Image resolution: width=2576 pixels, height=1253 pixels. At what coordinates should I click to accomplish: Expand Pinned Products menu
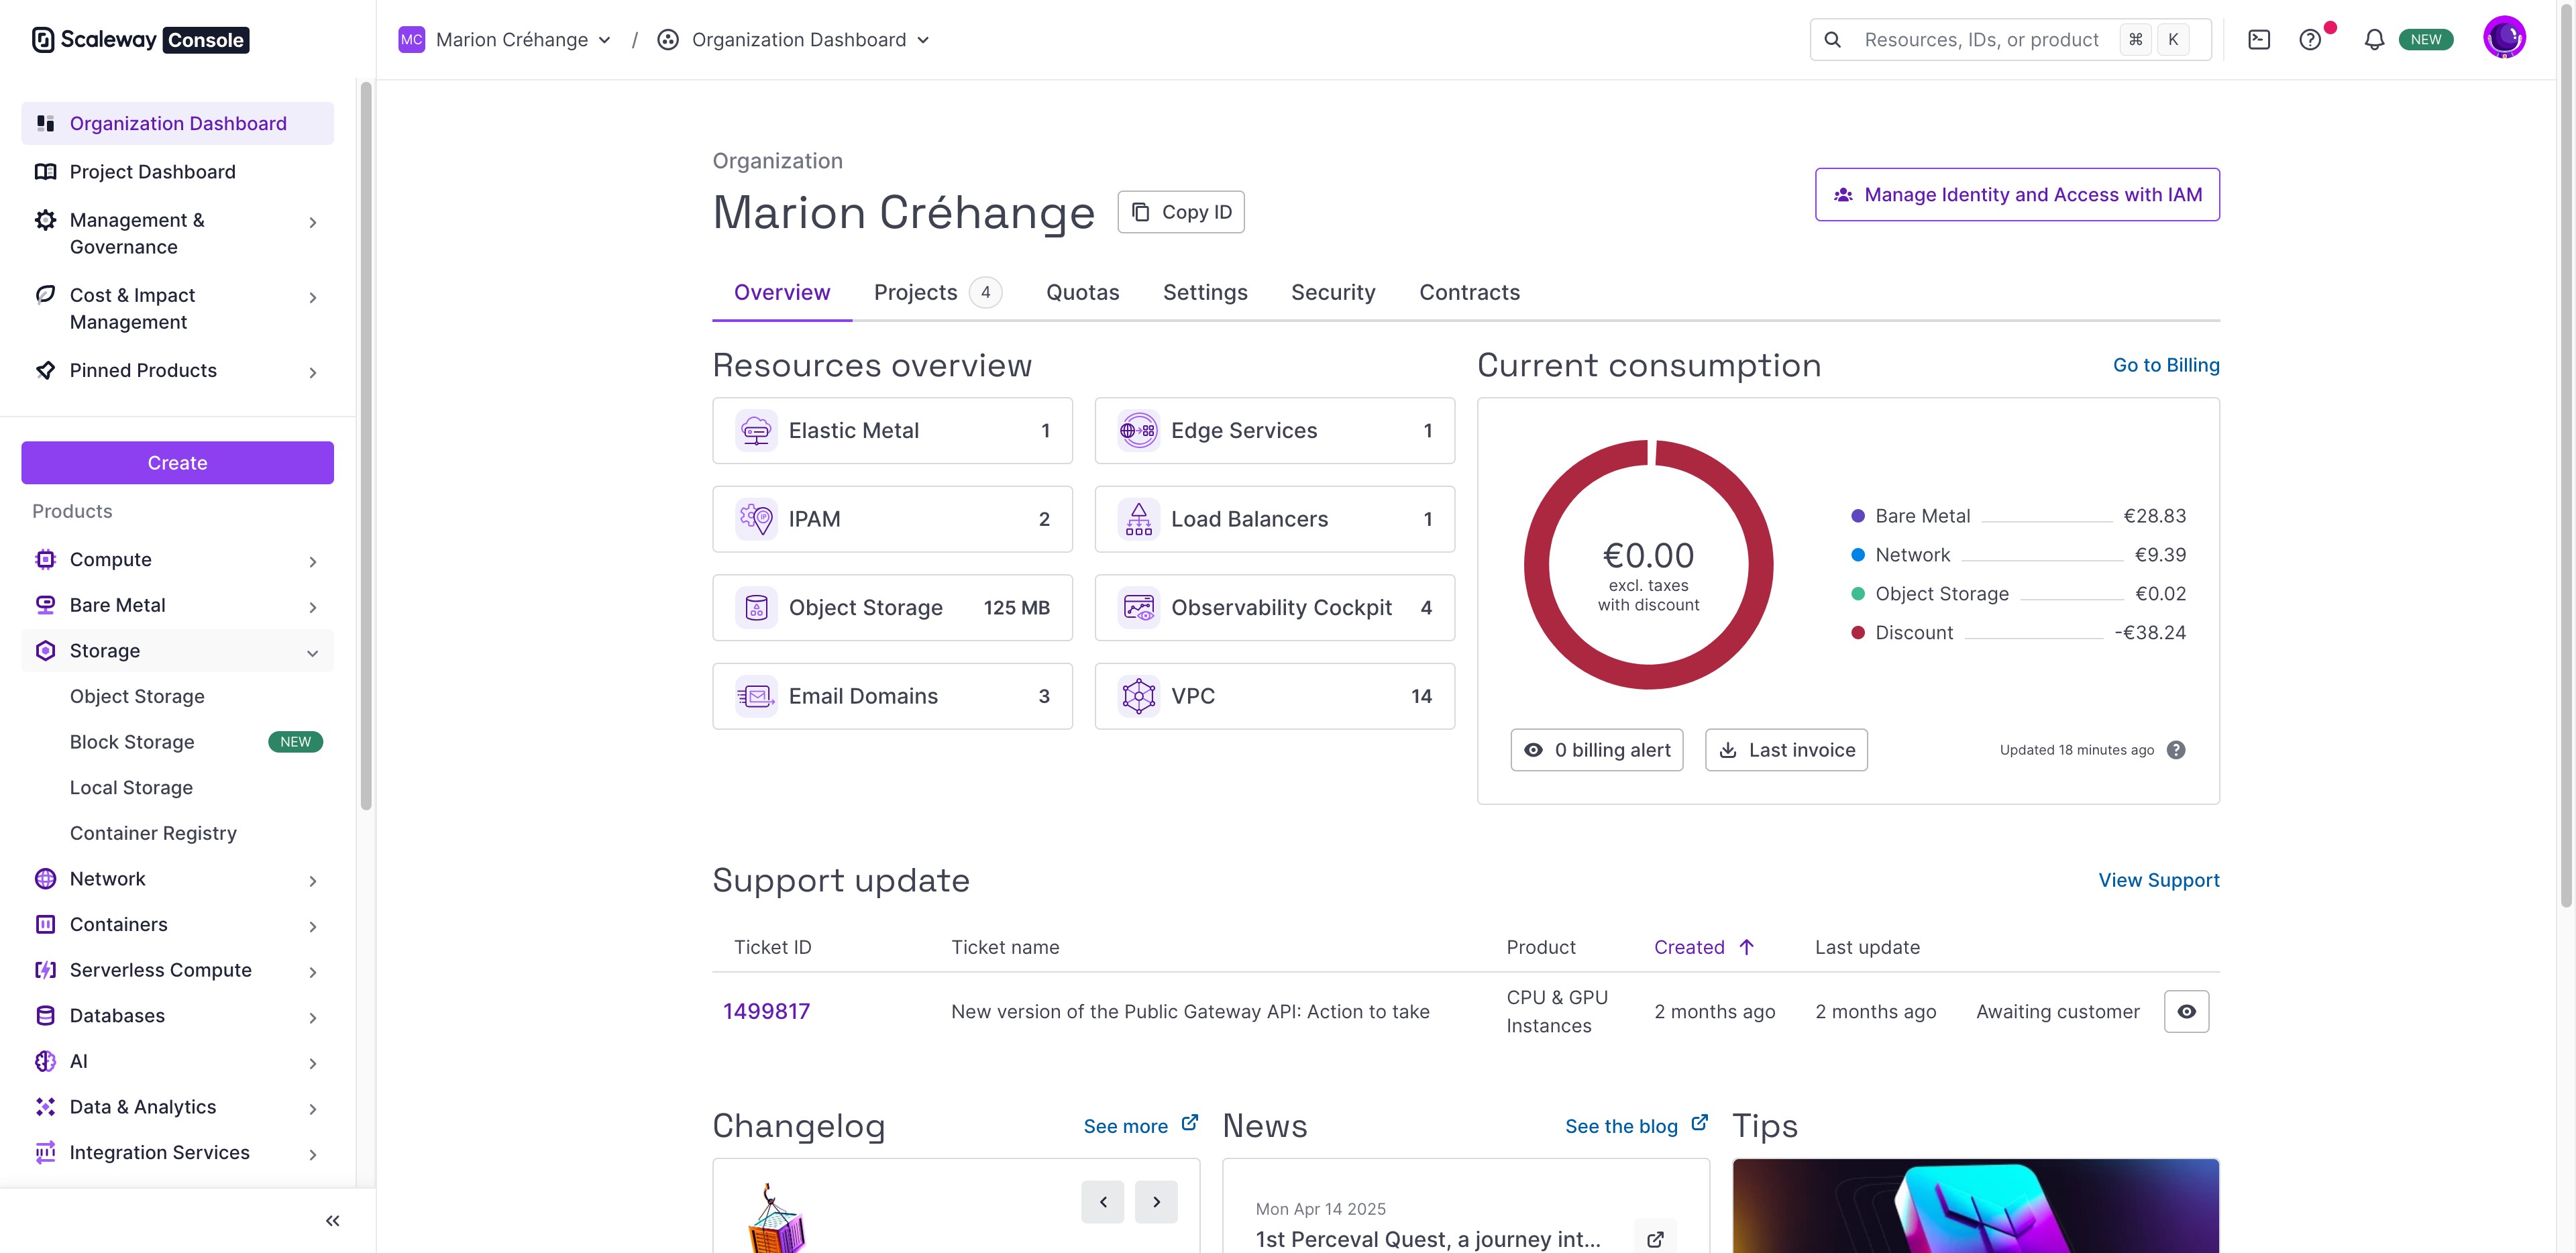313,372
